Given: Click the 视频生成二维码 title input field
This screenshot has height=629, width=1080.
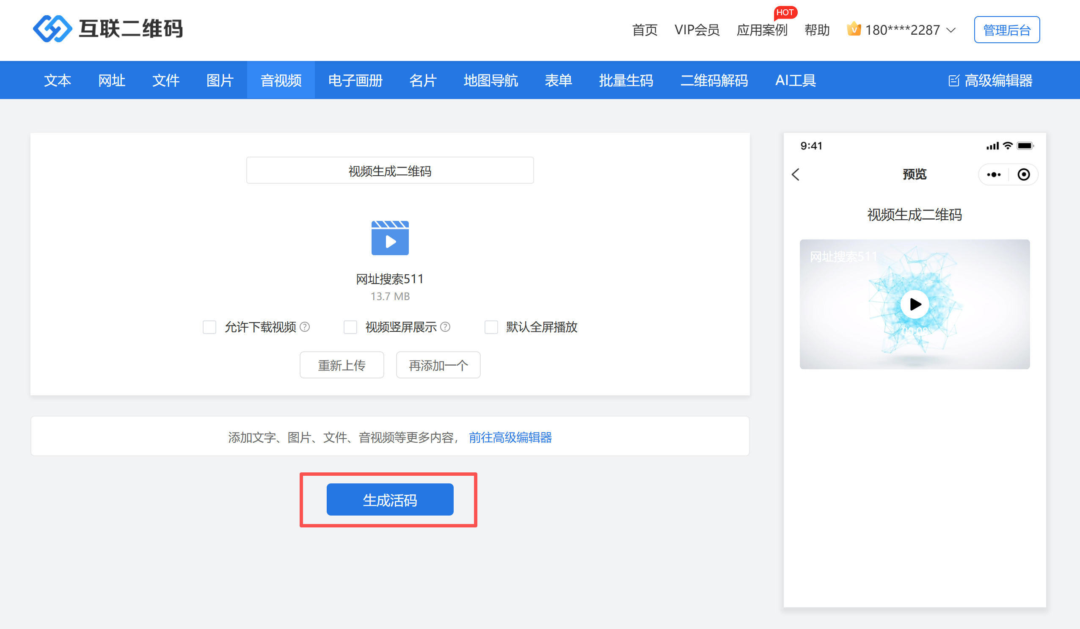Looking at the screenshot, I should point(390,171).
